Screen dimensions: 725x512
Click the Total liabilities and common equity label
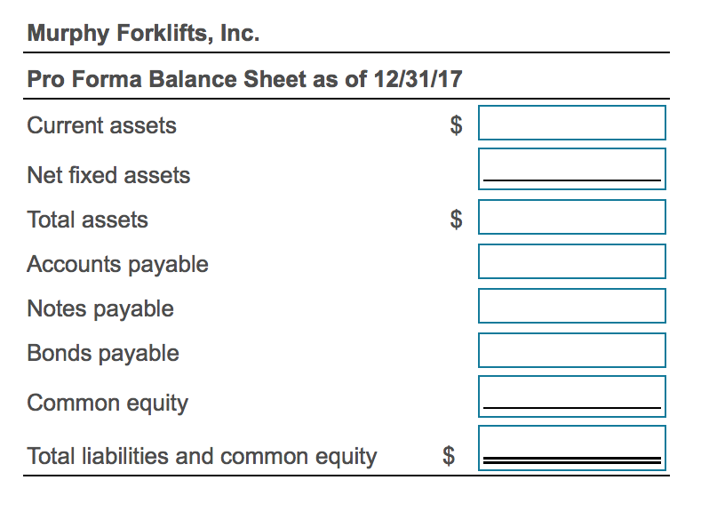203,456
